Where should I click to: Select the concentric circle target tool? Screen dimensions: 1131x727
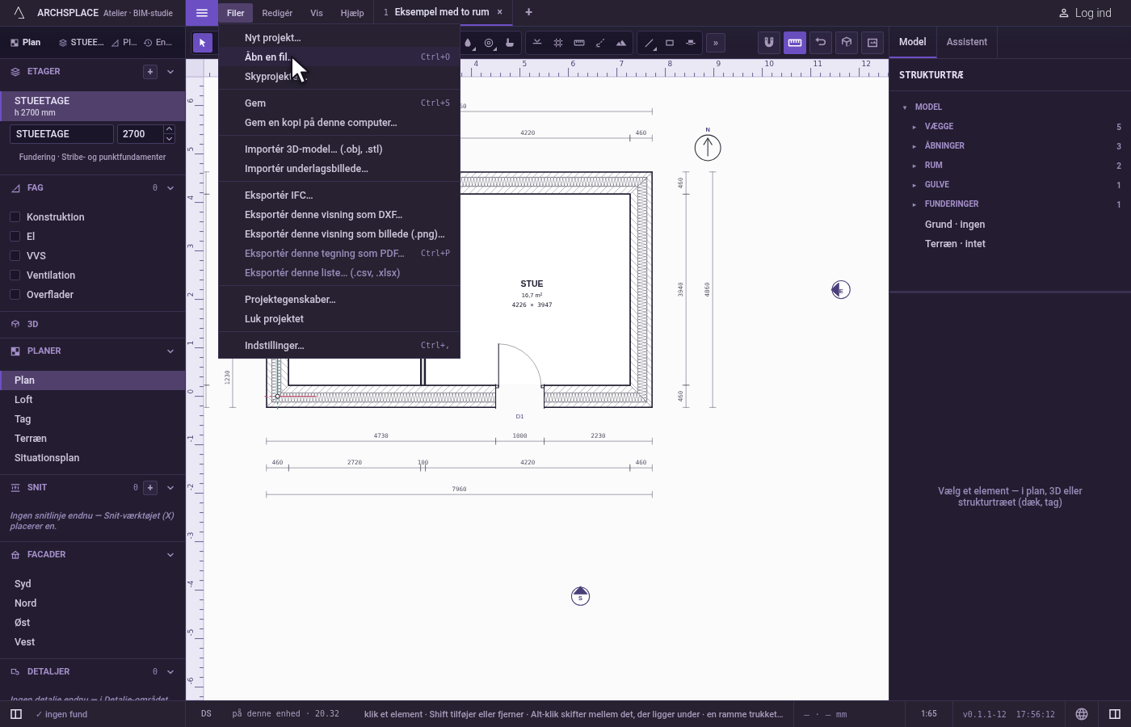[x=489, y=43]
